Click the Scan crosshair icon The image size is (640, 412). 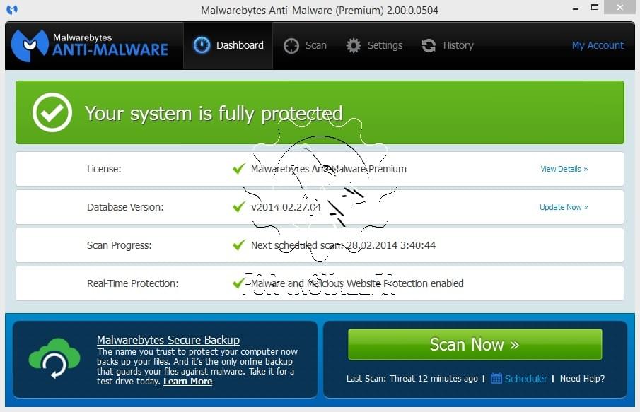[x=291, y=45]
